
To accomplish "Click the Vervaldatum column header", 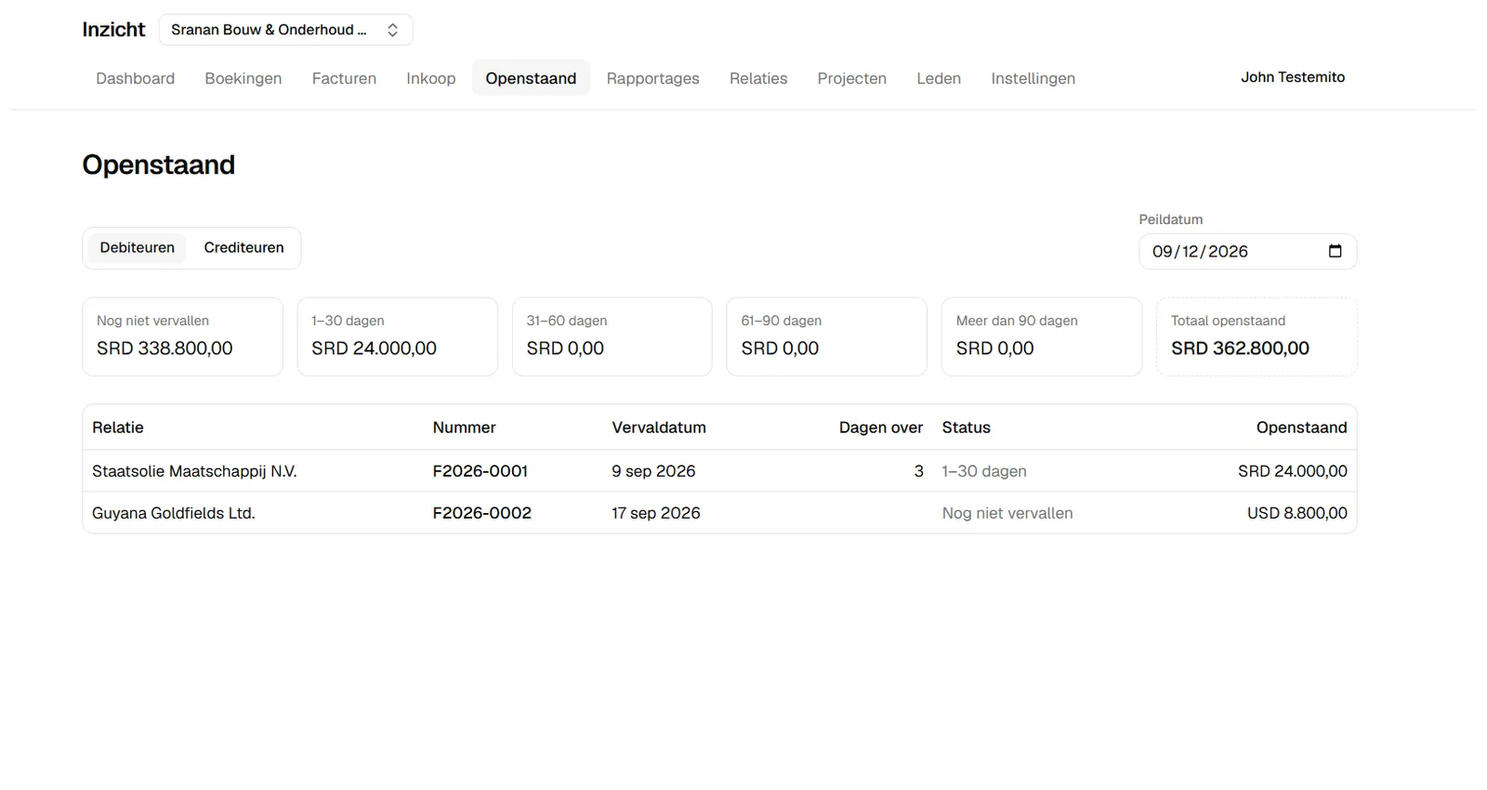I will pos(659,428).
